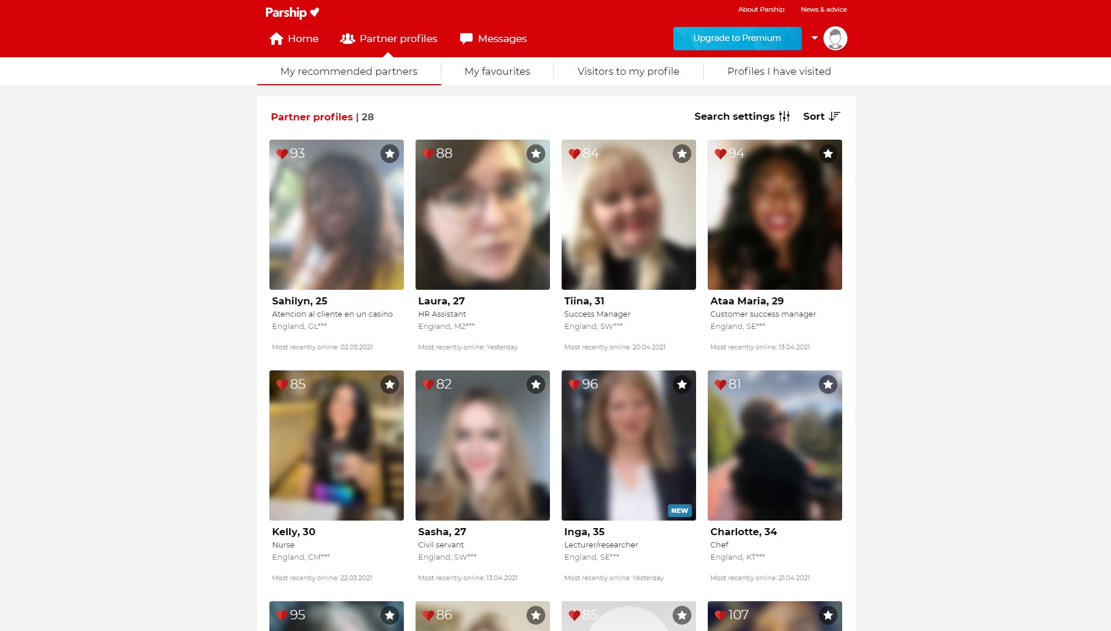The image size is (1111, 631).
Task: Click the Sort descending icon
Action: [x=834, y=116]
